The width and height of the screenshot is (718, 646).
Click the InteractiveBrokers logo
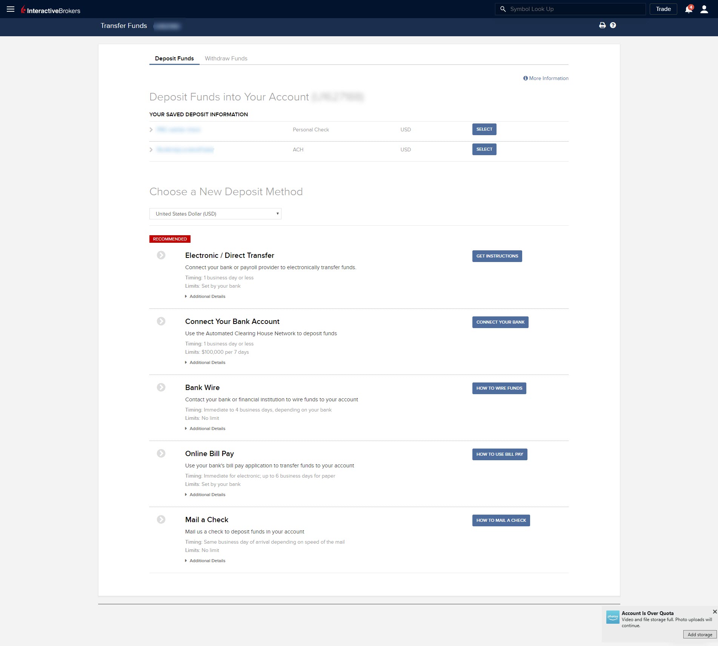[x=51, y=10]
